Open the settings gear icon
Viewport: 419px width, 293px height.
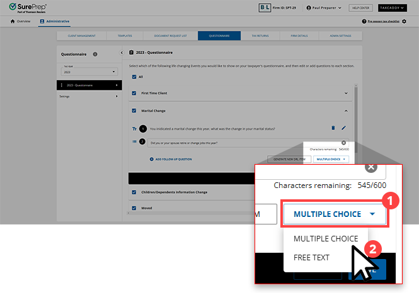404,21
